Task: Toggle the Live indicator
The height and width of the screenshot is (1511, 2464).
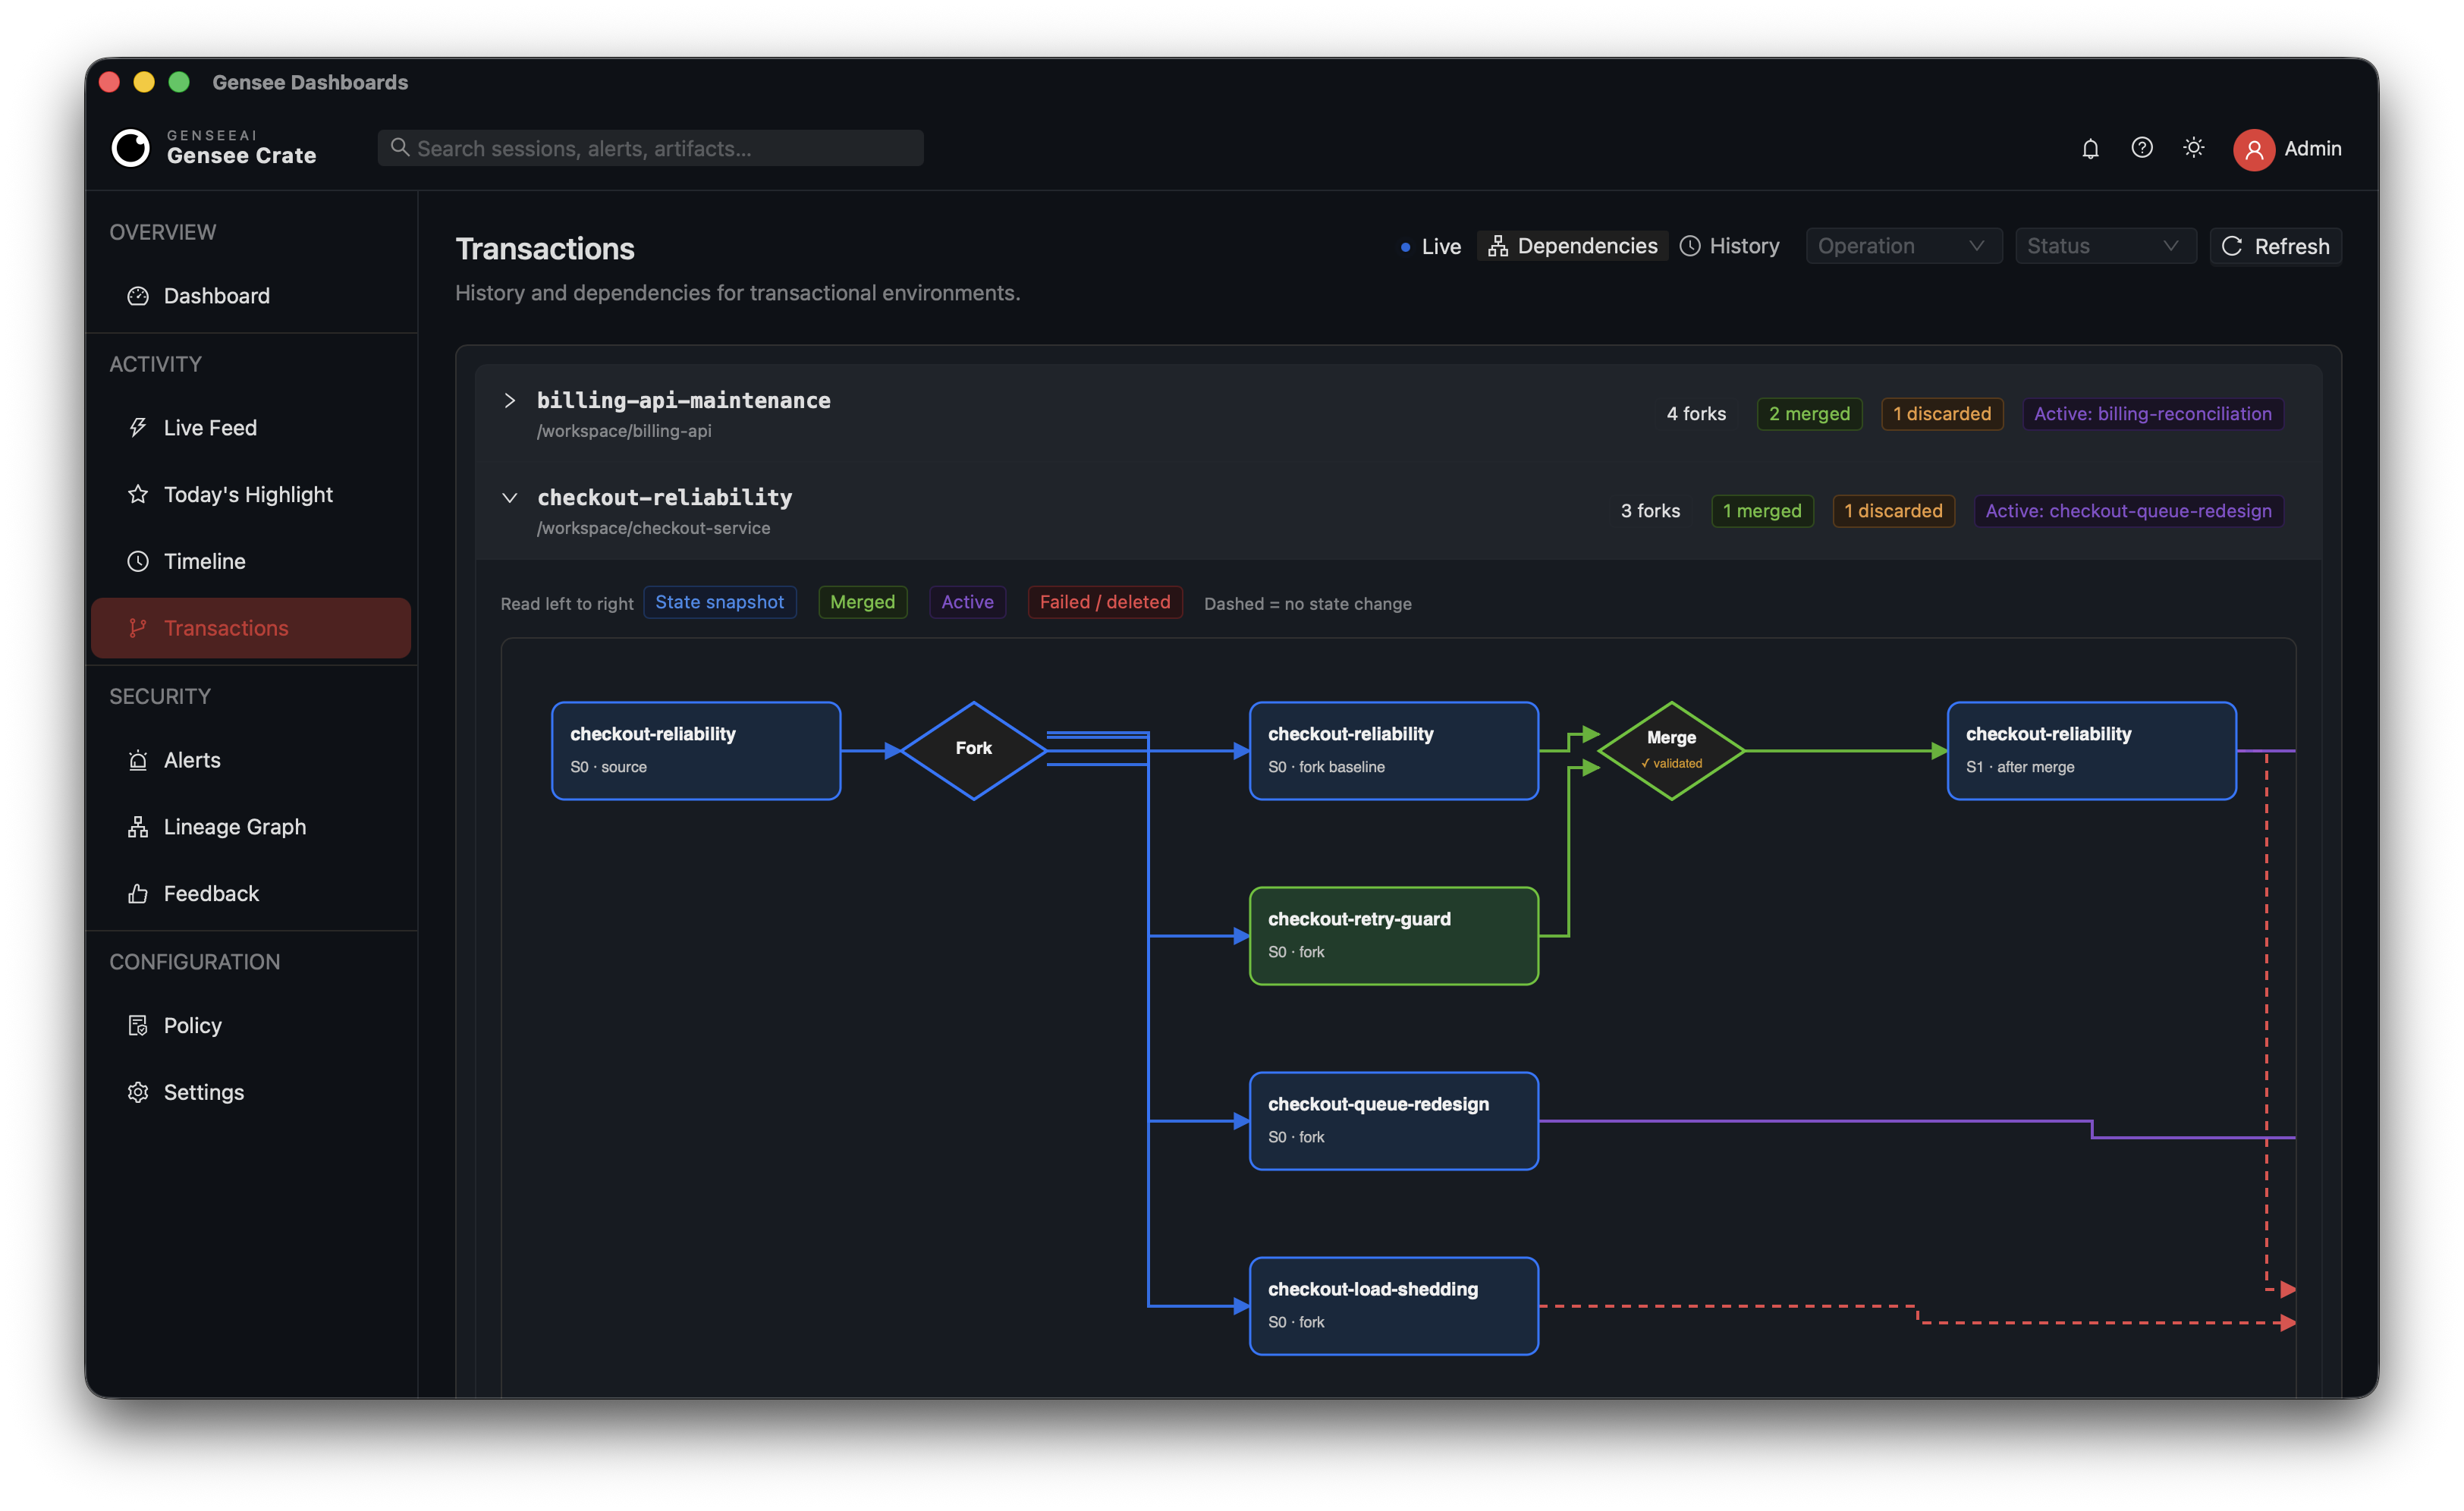Action: click(1431, 246)
